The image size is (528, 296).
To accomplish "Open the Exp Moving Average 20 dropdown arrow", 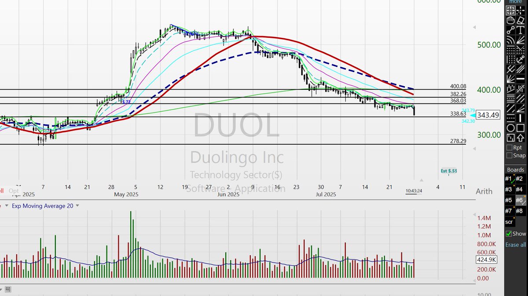I will [x=78, y=205].
